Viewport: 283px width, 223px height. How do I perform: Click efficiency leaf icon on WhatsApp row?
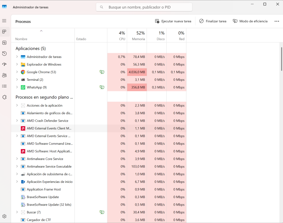click(102, 87)
